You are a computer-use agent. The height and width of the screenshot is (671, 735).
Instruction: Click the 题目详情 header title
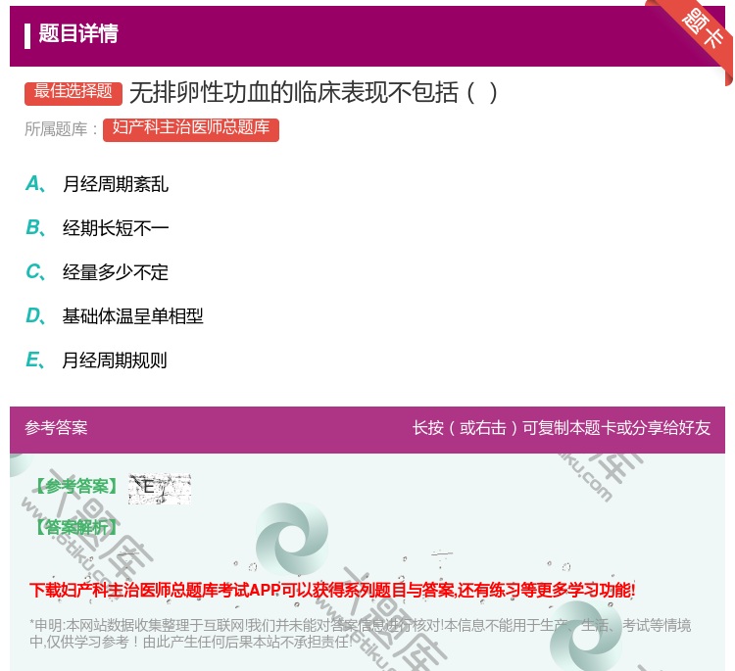coord(78,34)
